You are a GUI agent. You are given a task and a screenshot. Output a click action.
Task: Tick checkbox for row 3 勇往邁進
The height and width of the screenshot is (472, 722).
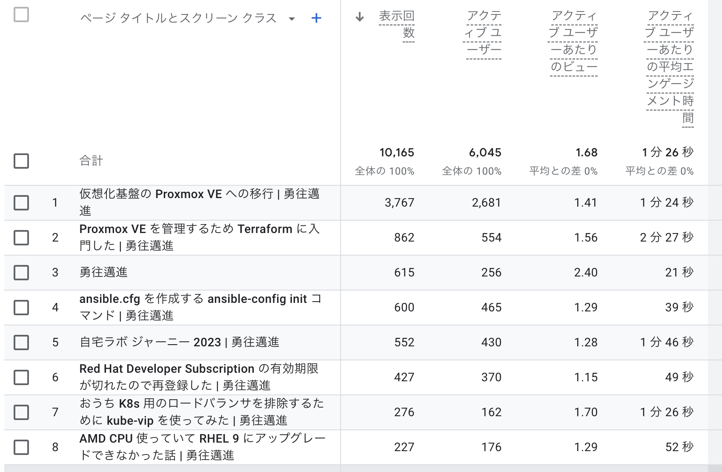21,273
